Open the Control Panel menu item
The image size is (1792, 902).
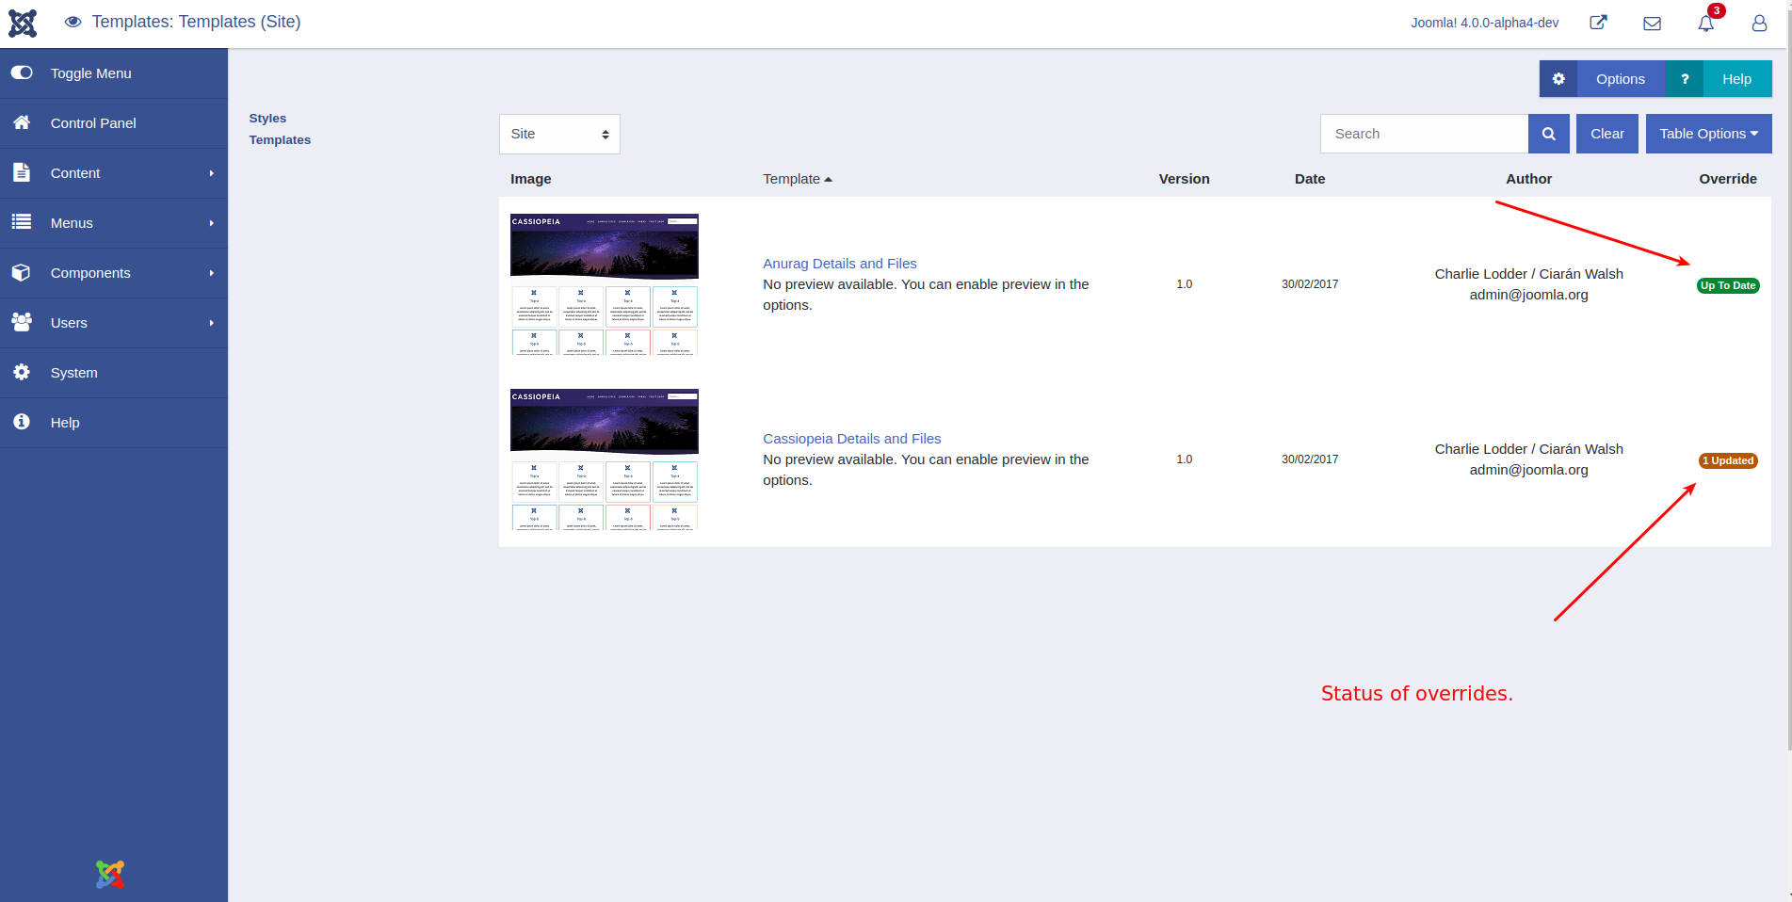coord(114,123)
